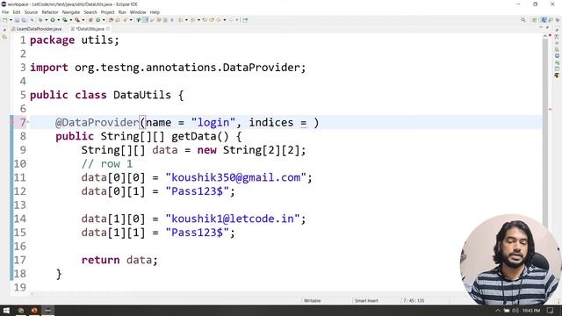Viewport: 562px width, 316px height.
Task: Click the Search flashlight toolbar icon
Action: [125, 20]
